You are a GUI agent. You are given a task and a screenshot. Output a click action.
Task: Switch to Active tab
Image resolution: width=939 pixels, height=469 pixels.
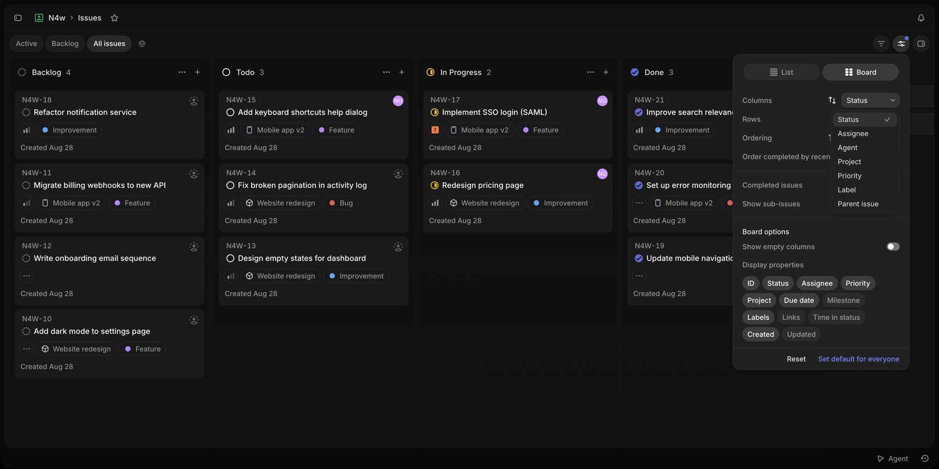26,44
